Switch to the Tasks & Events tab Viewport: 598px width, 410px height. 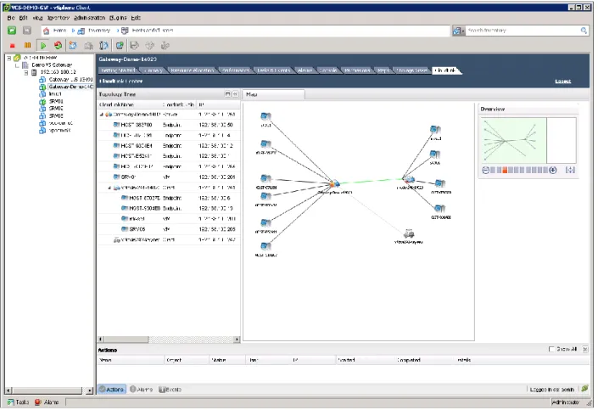pos(273,70)
